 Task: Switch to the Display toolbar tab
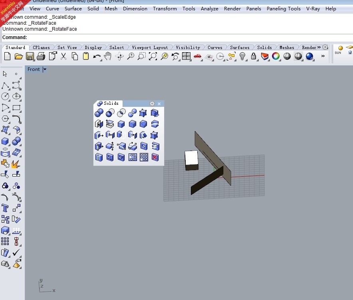pyautogui.click(x=93, y=47)
